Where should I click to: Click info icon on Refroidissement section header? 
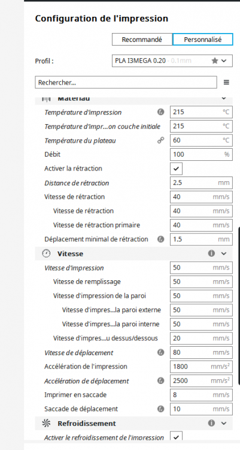pos(211,423)
